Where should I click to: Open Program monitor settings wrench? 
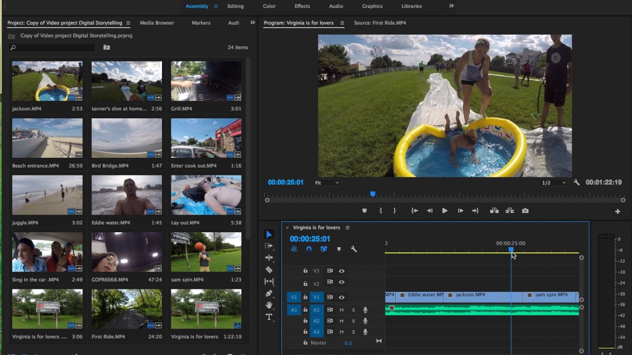coord(576,182)
